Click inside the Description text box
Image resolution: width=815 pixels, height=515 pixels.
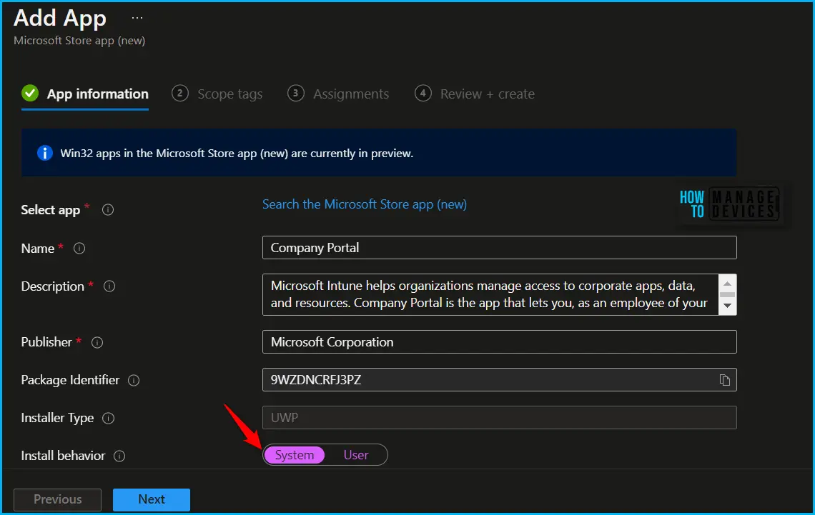point(490,294)
